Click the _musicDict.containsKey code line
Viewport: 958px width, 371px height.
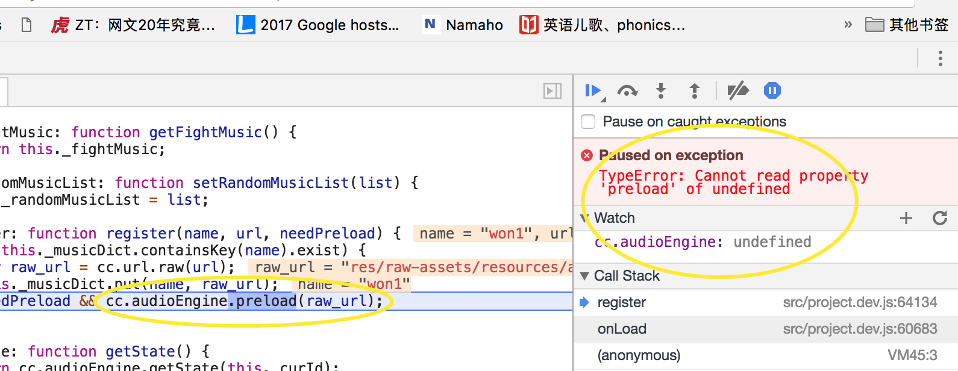click(183, 251)
